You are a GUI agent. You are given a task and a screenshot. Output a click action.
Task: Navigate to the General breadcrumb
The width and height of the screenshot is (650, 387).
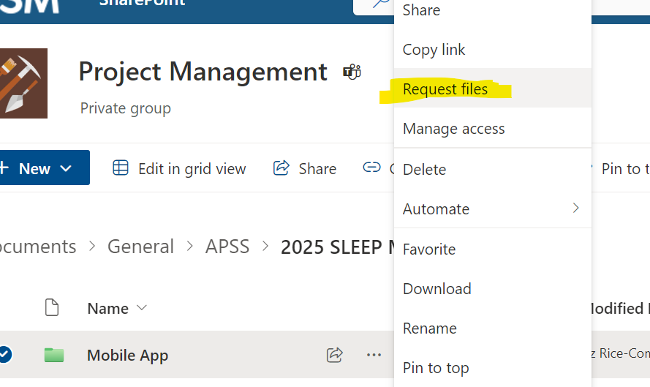pos(140,247)
